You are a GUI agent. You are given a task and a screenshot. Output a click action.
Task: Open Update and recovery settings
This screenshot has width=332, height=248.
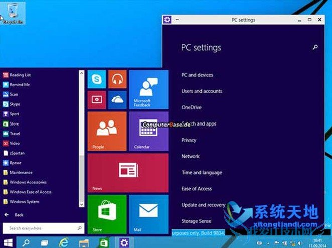click(x=203, y=205)
